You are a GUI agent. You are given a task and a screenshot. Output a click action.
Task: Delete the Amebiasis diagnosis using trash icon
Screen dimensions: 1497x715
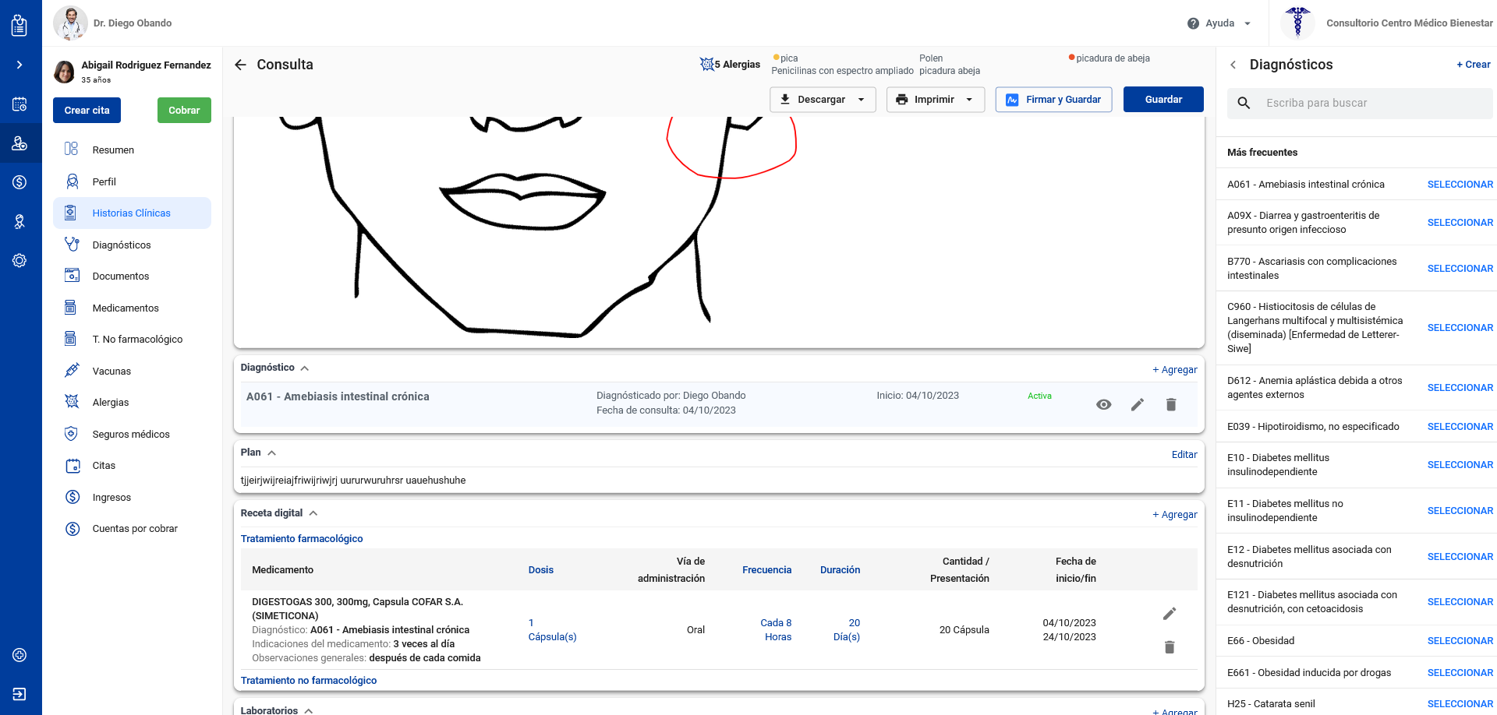(1170, 404)
